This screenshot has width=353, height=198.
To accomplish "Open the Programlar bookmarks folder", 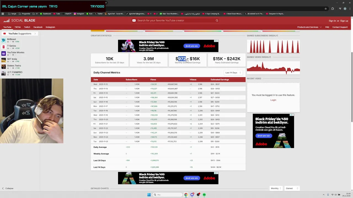I will [x=25, y=14].
